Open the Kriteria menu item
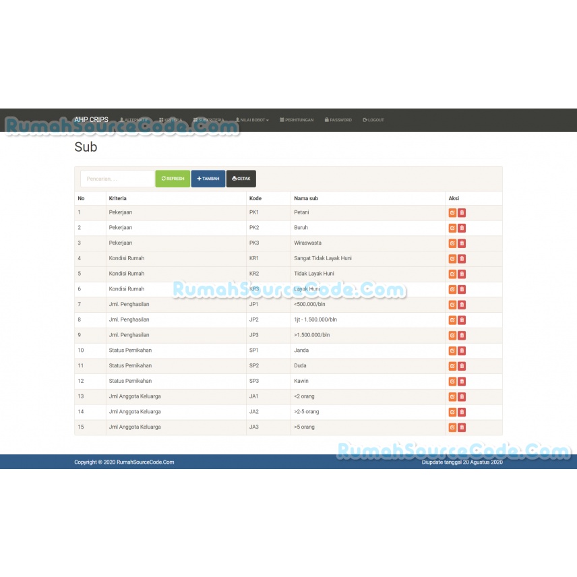577x577 pixels. point(171,120)
